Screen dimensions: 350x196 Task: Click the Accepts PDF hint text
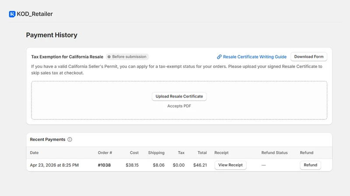point(179,106)
